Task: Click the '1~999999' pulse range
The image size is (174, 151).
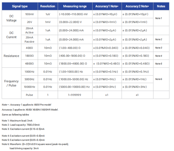Action: [74, 95]
